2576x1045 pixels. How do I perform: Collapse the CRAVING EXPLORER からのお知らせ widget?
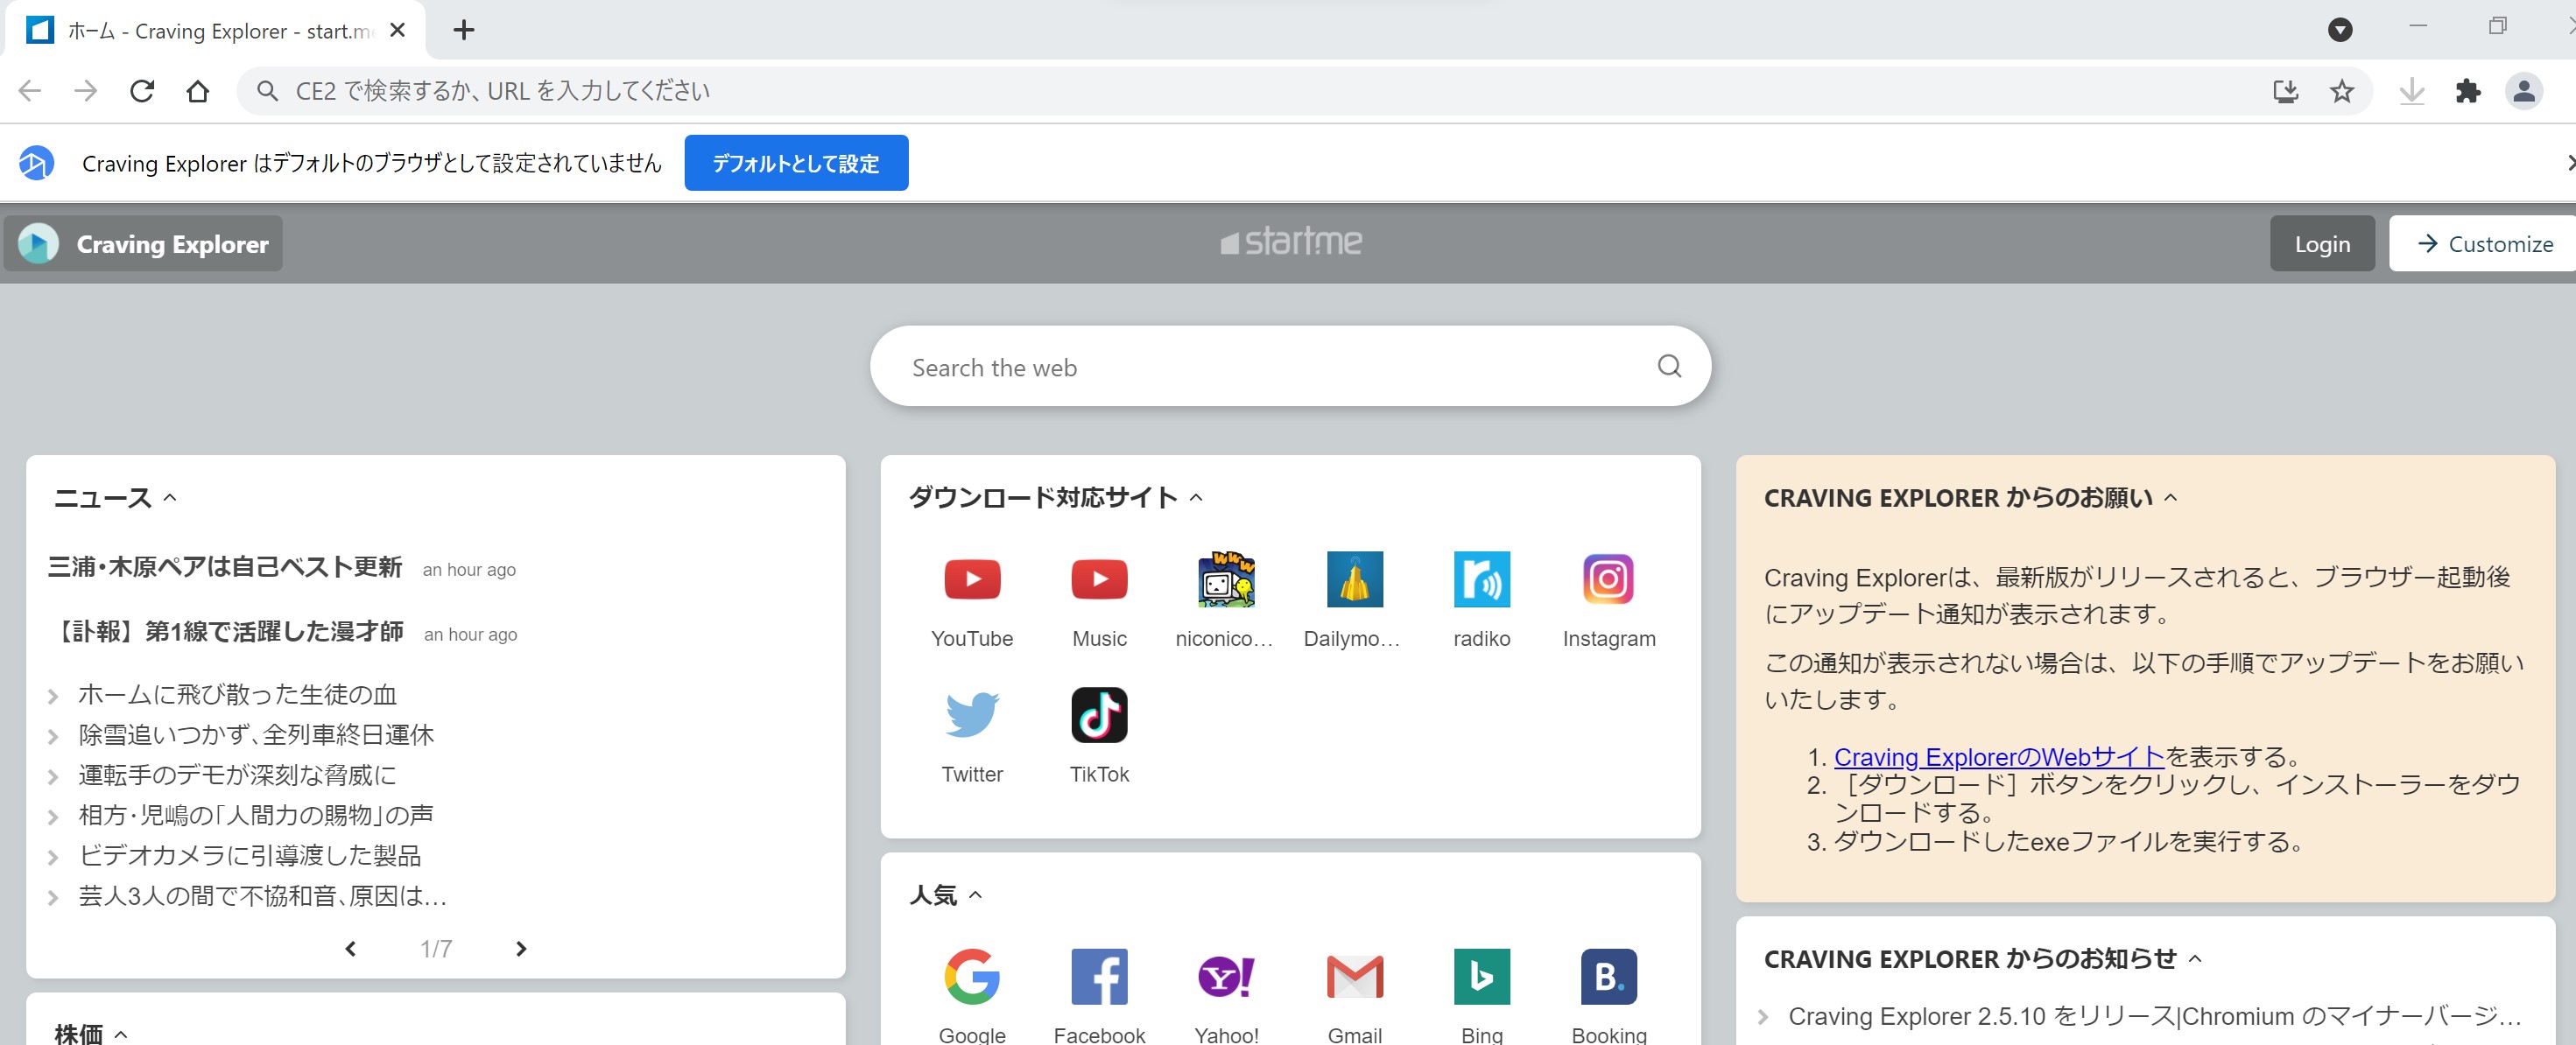click(x=2195, y=958)
